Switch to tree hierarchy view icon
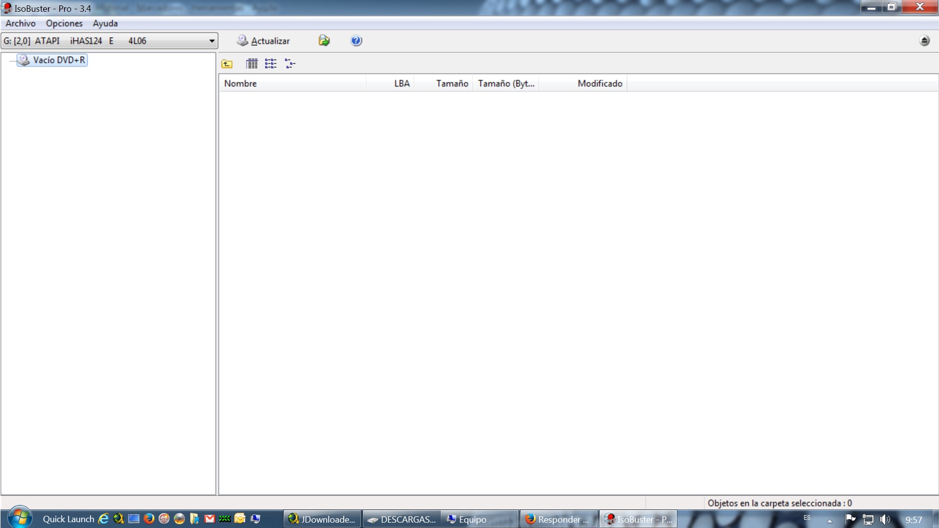 [290, 64]
